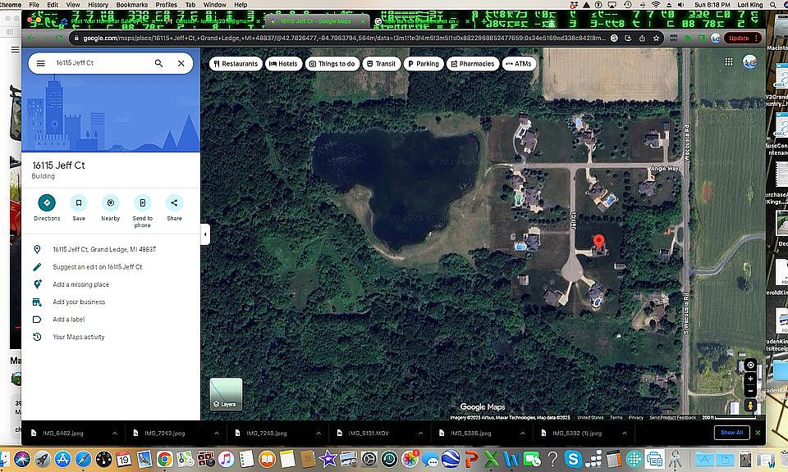This screenshot has width=788, height=472.
Task: Share this location via Share icon
Action: [174, 203]
